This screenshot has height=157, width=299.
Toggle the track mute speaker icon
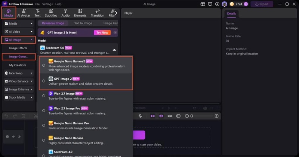[19, 136]
